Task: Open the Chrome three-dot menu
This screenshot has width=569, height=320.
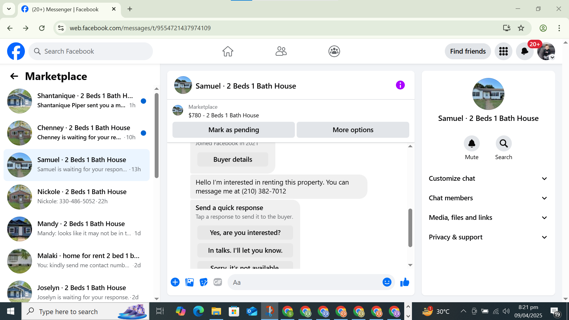Action: pyautogui.click(x=559, y=28)
